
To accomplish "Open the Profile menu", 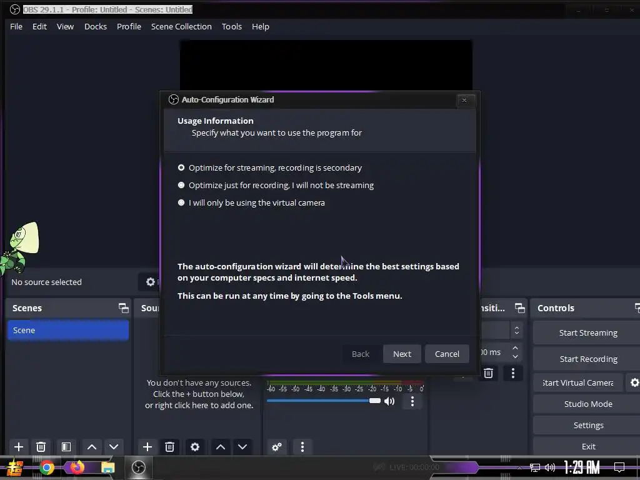I will (129, 26).
